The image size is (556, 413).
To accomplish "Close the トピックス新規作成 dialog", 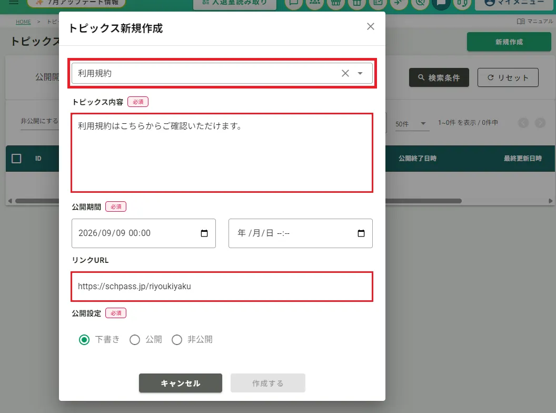I will click(371, 27).
